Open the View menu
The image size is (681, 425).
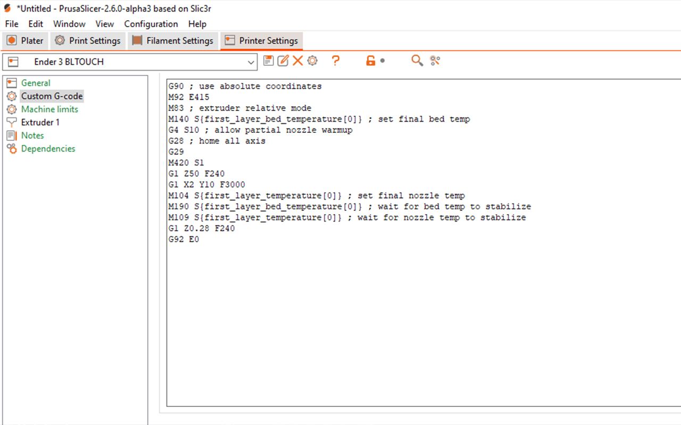click(x=105, y=24)
